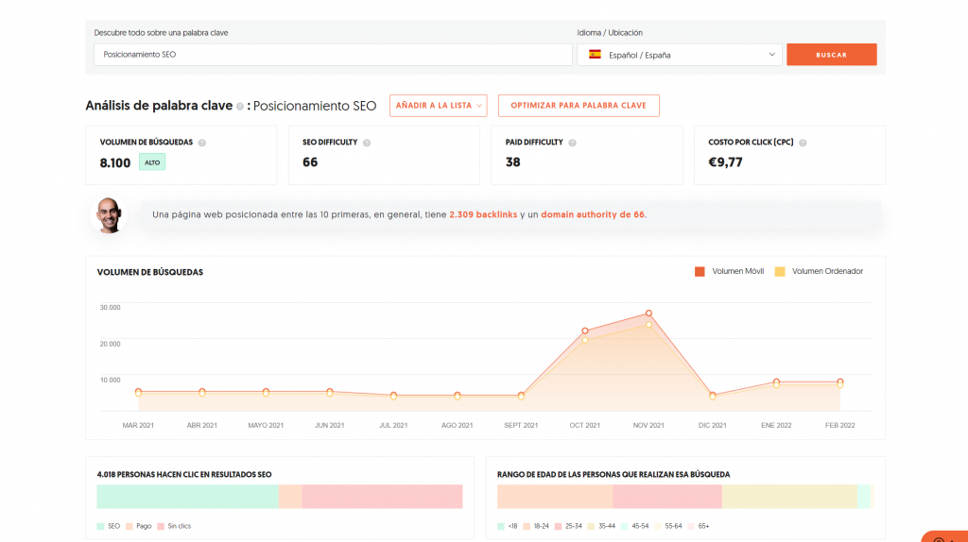Click the Sin clics legend swatch
The image size is (968, 542).
[161, 527]
